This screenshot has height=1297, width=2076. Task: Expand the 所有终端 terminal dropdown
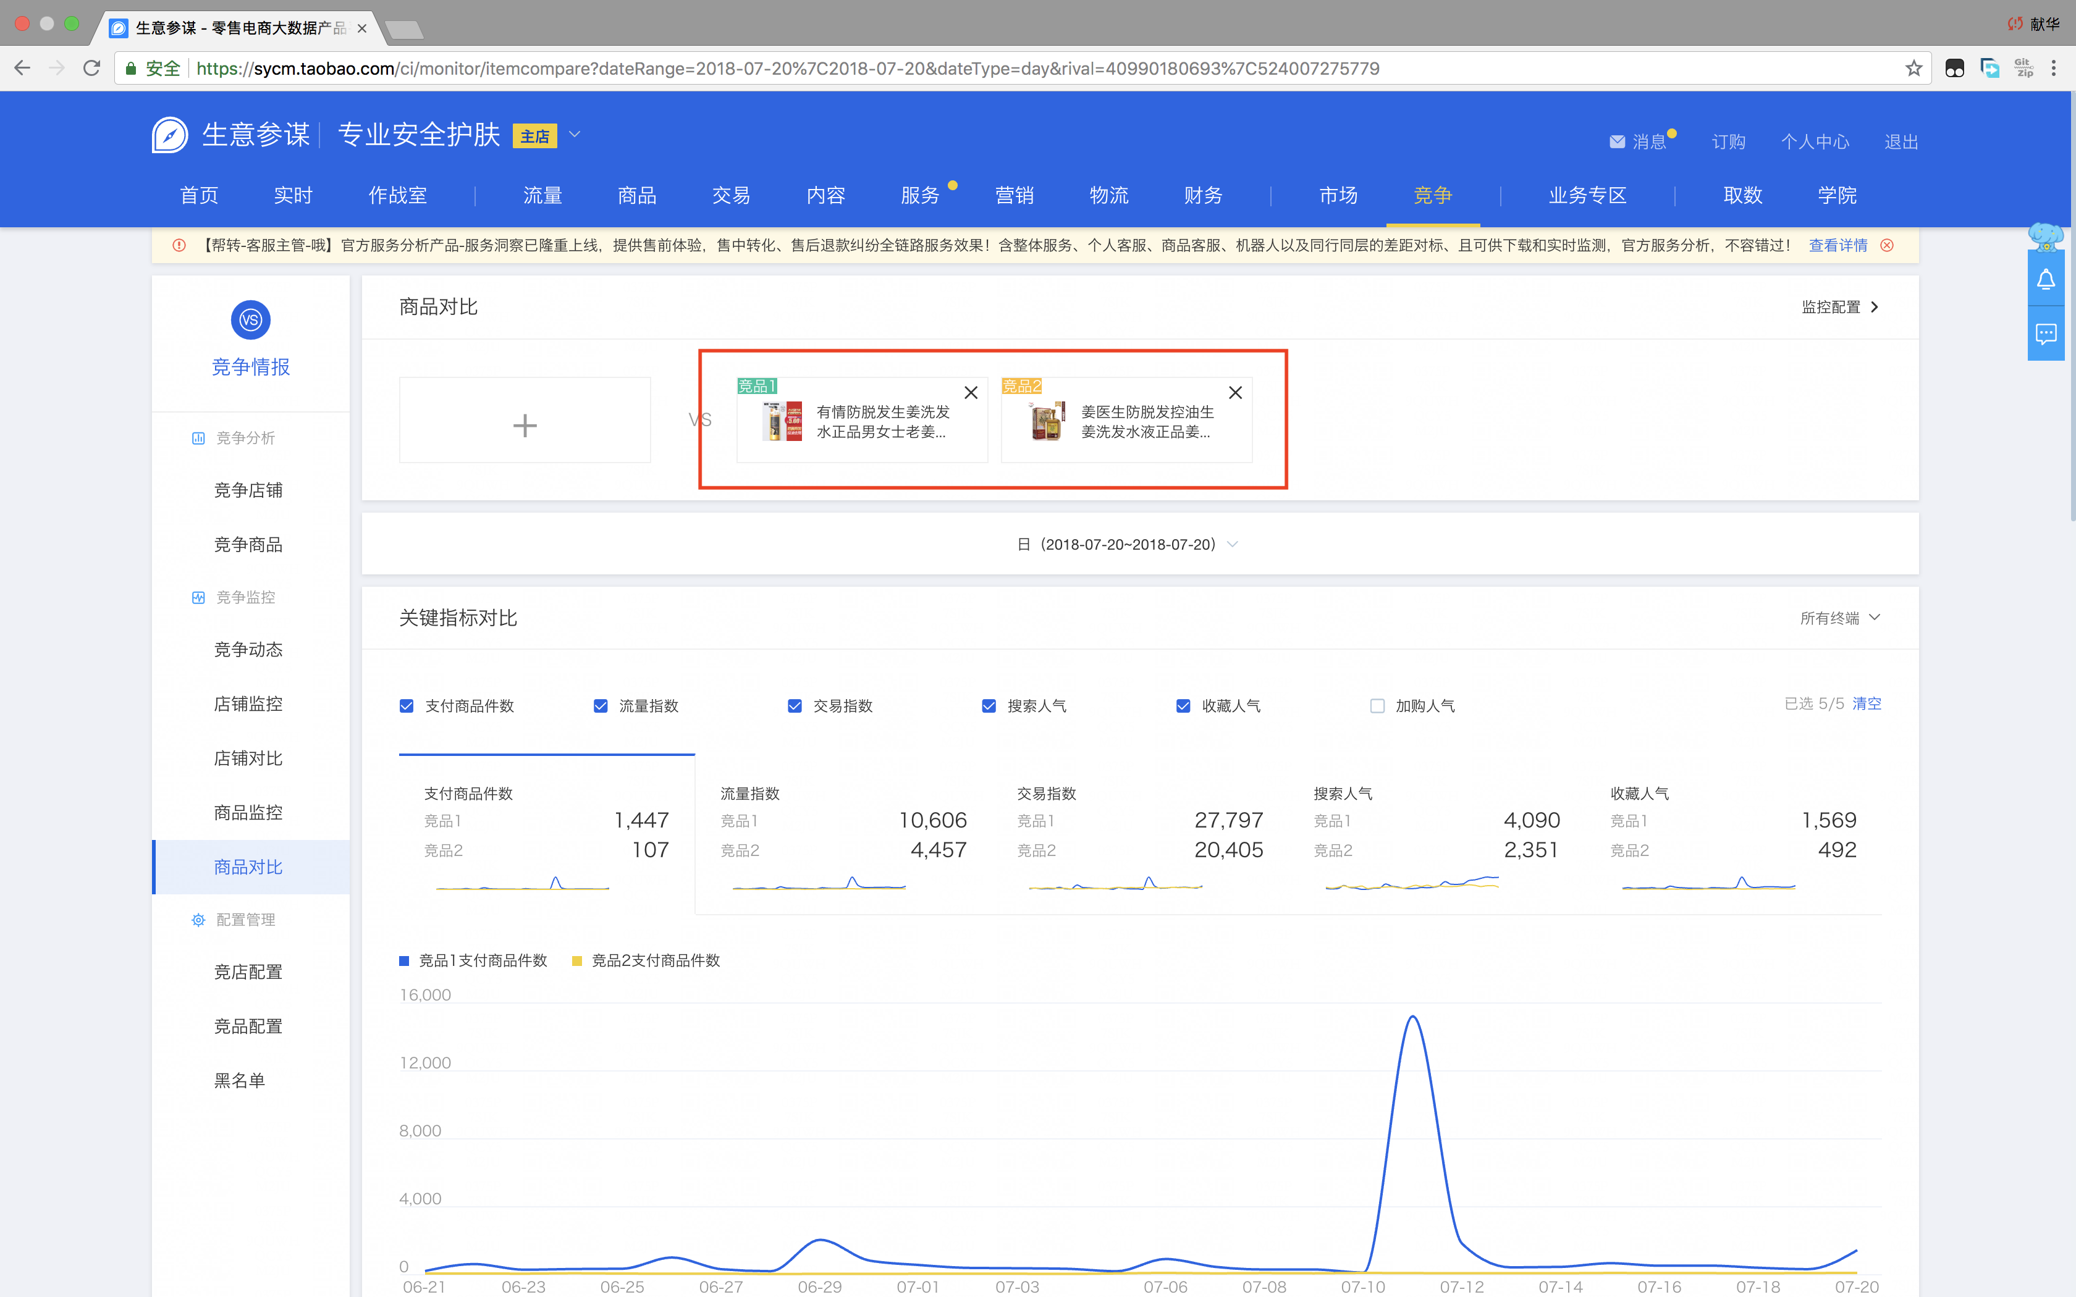click(1840, 618)
